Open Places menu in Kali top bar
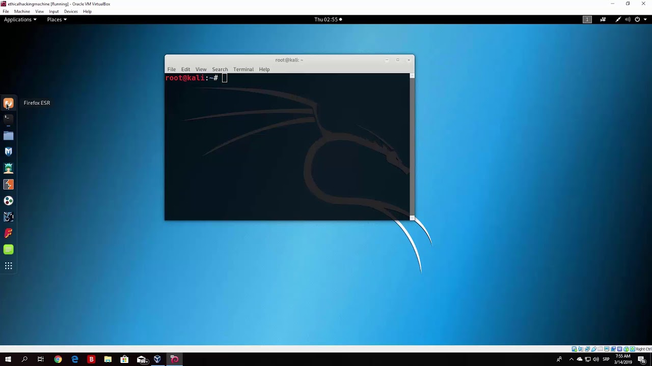 (57, 19)
